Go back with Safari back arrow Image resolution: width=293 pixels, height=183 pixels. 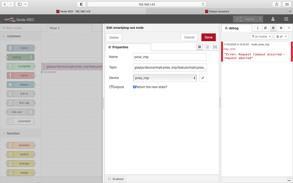[5, 4]
